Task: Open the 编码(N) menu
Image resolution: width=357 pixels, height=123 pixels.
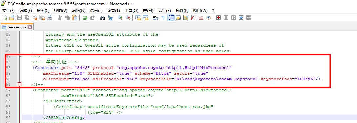Action: pyautogui.click(x=79, y=11)
